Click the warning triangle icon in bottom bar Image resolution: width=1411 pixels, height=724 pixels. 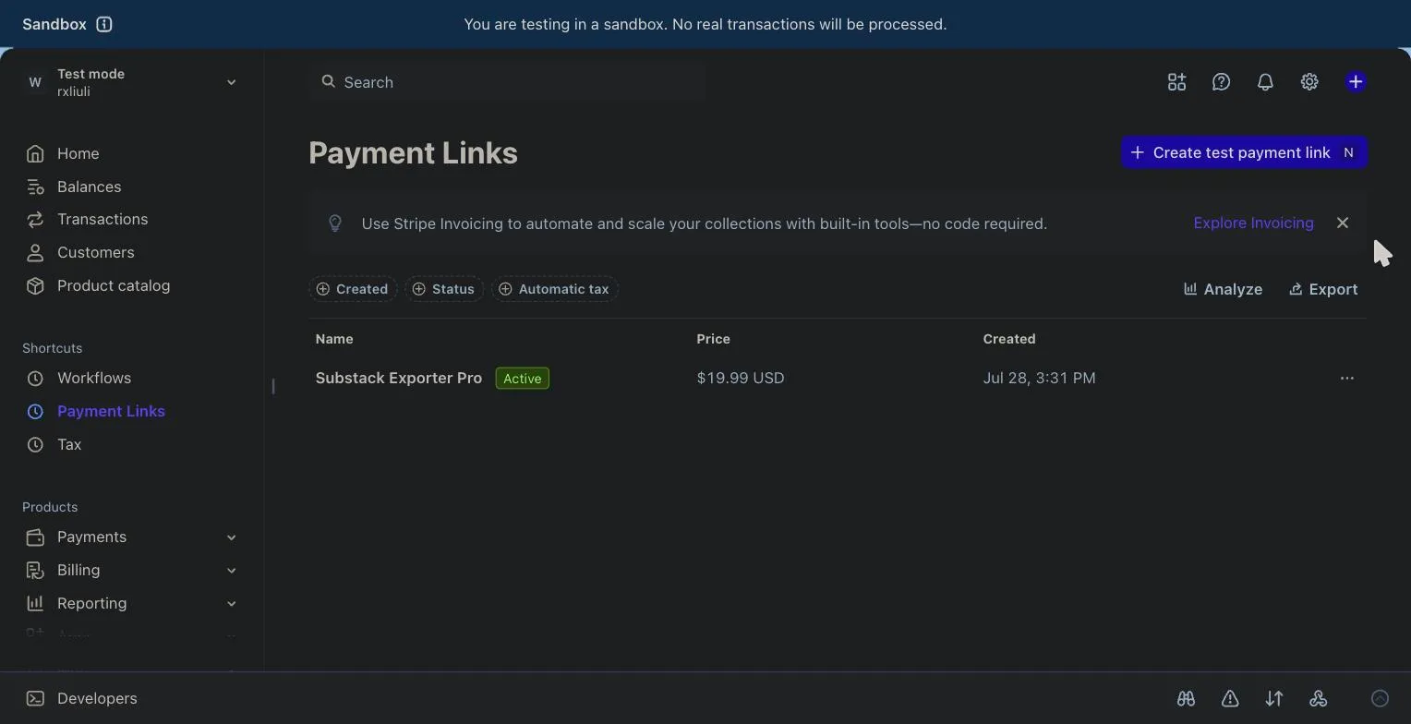pos(1230,698)
